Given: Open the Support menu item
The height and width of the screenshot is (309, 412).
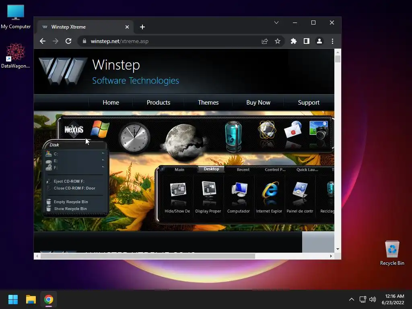Looking at the screenshot, I should coord(309,103).
